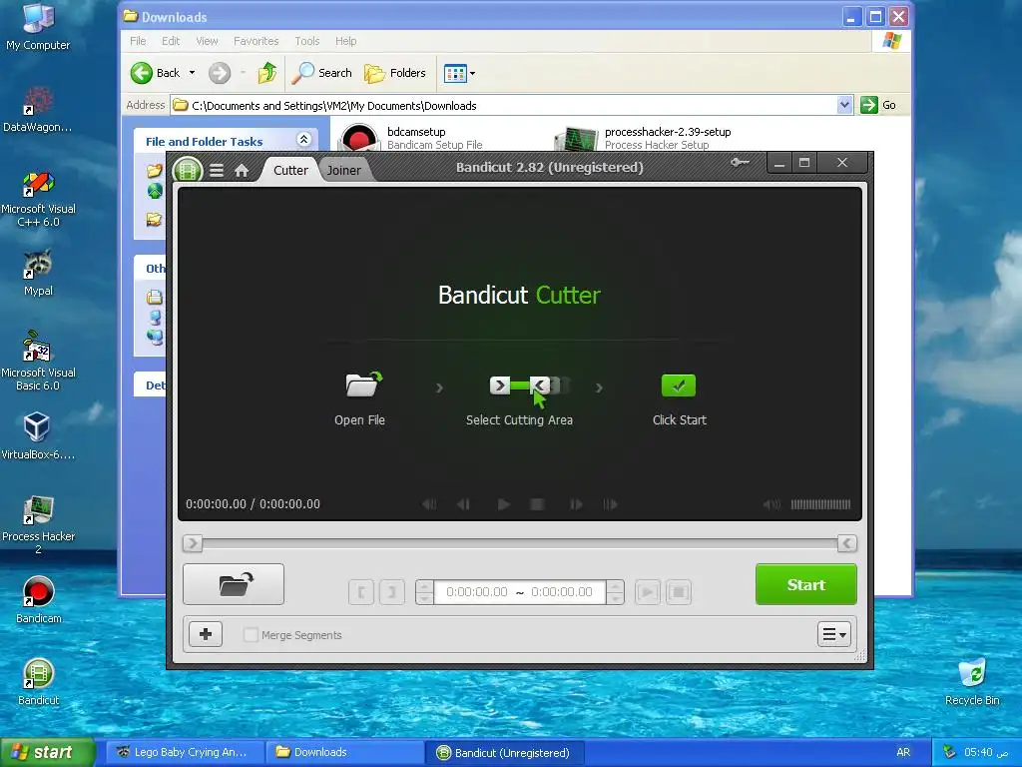The height and width of the screenshot is (767, 1022).
Task: Click the Select Cutting Area icon
Action: pos(529,386)
